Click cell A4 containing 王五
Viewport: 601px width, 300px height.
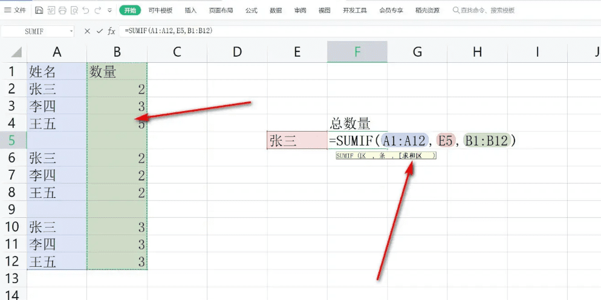tap(57, 123)
